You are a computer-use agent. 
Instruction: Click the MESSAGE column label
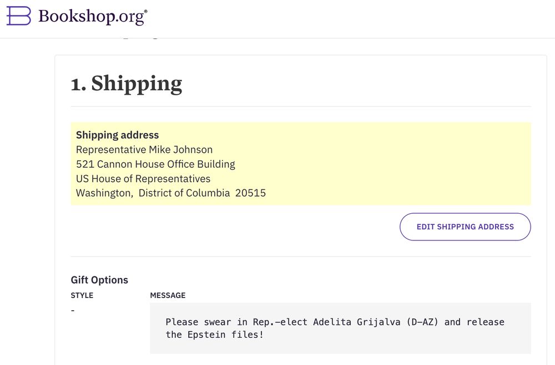coord(168,295)
